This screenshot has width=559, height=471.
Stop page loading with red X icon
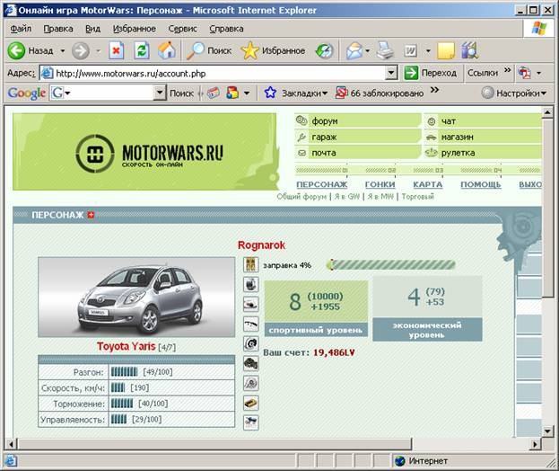click(x=117, y=50)
